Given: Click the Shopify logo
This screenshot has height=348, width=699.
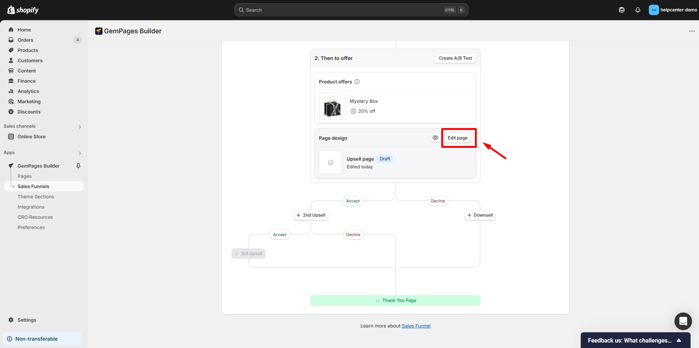Looking at the screenshot, I should (x=23, y=10).
